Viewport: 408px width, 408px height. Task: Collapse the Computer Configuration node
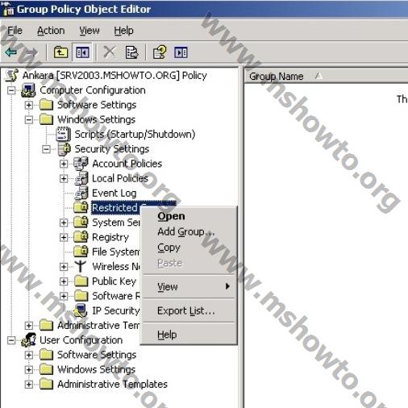(x=11, y=90)
